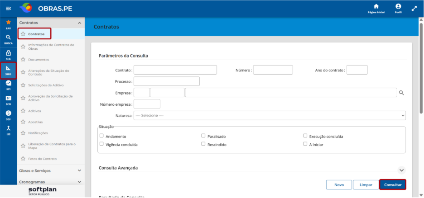
Task: Click the Consultar button
Action: click(x=393, y=185)
